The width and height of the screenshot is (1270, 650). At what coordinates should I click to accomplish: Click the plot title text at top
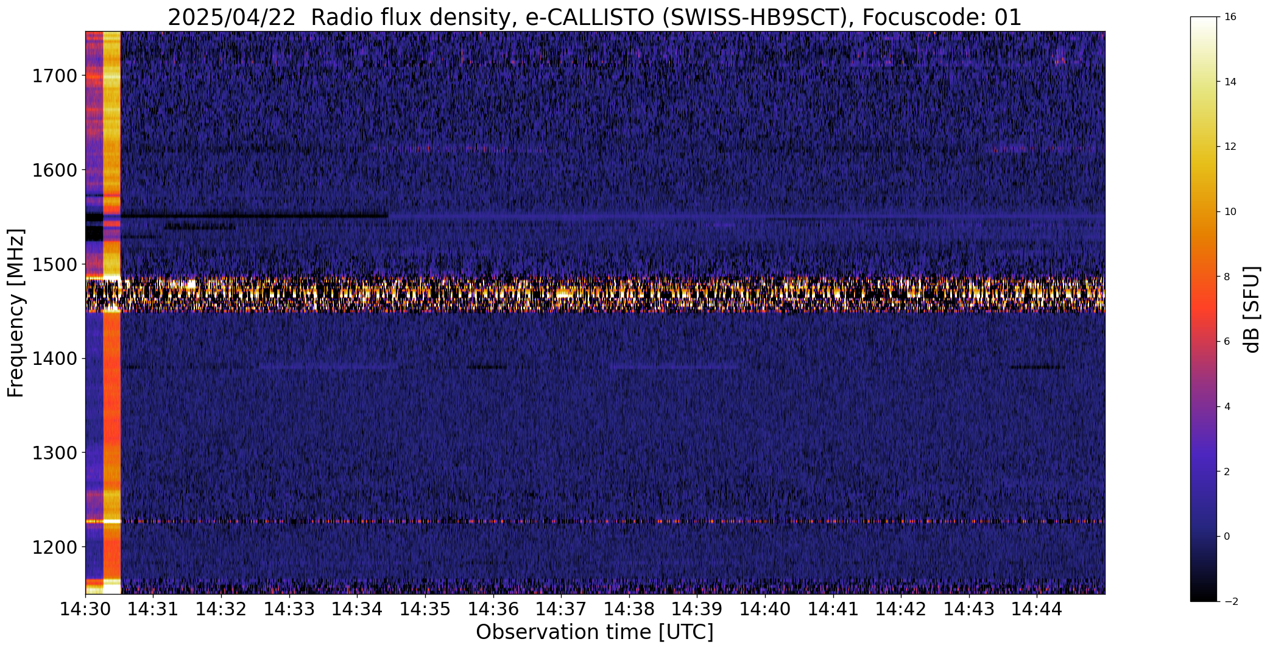pyautogui.click(x=594, y=18)
